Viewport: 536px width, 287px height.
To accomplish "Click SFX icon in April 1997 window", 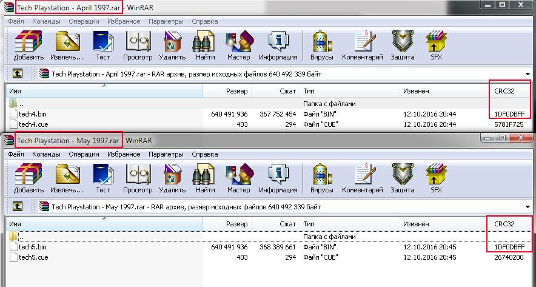I will [x=436, y=42].
